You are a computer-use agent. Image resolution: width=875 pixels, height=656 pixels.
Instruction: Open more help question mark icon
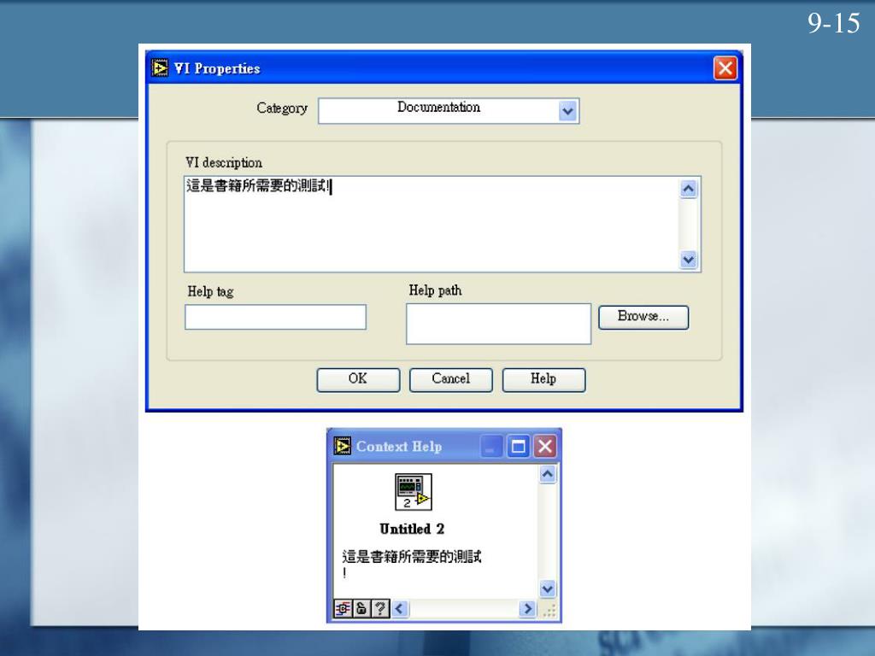point(380,608)
